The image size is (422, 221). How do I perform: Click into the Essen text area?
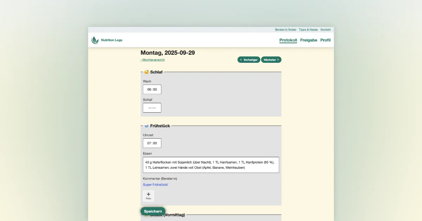coord(211,165)
